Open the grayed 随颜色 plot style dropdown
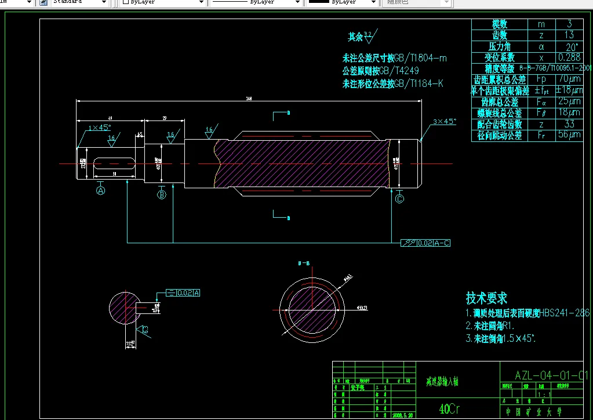 point(447,2)
